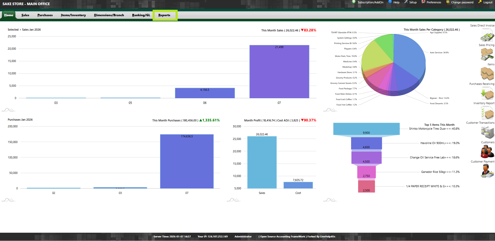
Task: Open the Customer Payment icon
Action: click(x=487, y=171)
